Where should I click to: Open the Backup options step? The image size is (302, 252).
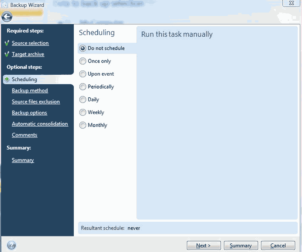pyautogui.click(x=29, y=113)
